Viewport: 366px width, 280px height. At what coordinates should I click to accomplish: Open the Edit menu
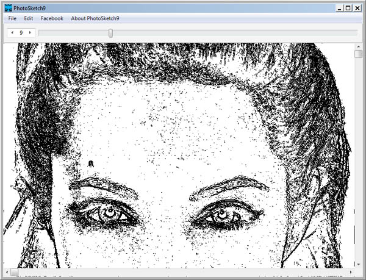coord(29,18)
